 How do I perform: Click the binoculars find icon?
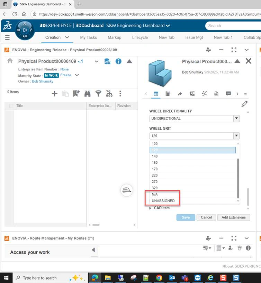pyautogui.click(x=87, y=94)
